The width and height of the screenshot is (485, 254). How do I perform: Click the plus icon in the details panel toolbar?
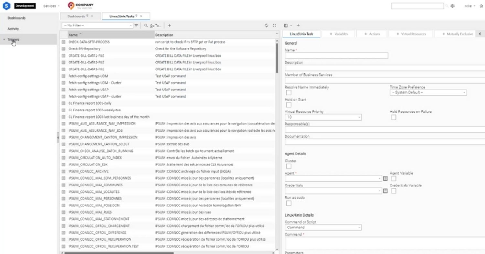click(x=298, y=25)
